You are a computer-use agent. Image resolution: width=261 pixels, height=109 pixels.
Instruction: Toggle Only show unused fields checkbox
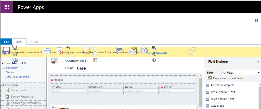pyautogui.click(x=210, y=78)
